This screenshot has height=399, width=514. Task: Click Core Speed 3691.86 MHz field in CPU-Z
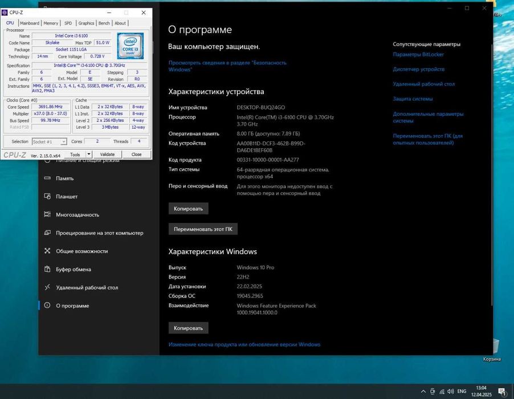point(51,107)
